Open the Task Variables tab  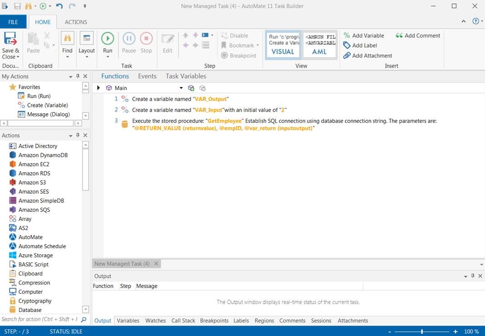coord(186,76)
